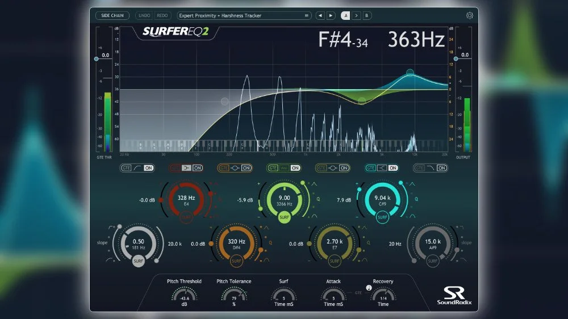Click Attack Time mS knob
Screen dimensions: 568x319
coord(333,295)
